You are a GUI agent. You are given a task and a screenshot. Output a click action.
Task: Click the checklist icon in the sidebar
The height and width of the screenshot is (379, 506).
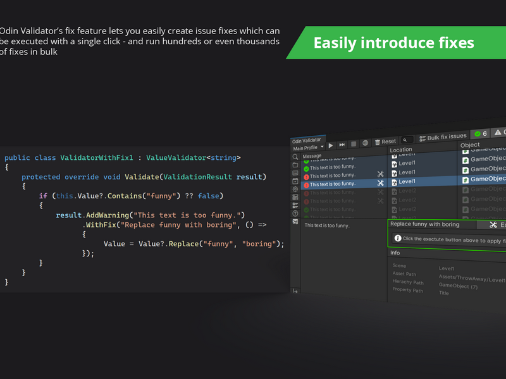pyautogui.click(x=295, y=205)
